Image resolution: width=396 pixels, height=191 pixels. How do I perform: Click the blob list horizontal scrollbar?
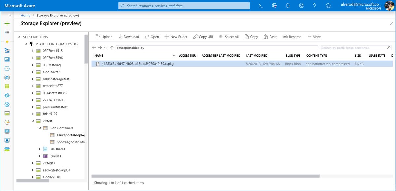205,176
